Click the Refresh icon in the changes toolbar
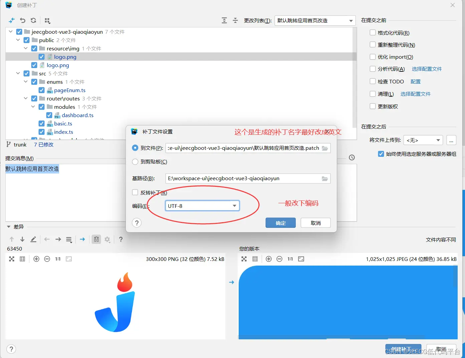This screenshot has height=358, width=465. point(33,20)
